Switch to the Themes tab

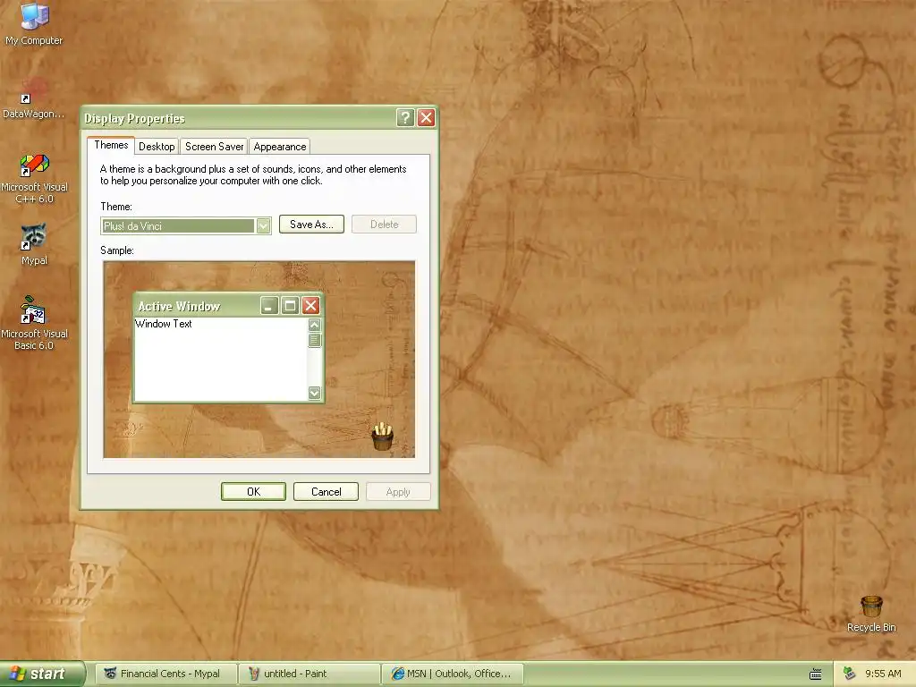111,145
